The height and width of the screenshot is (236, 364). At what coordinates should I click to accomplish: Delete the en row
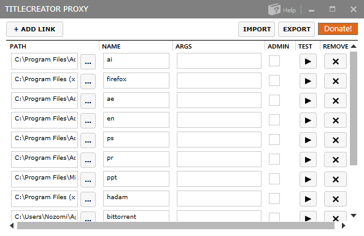(x=335, y=120)
